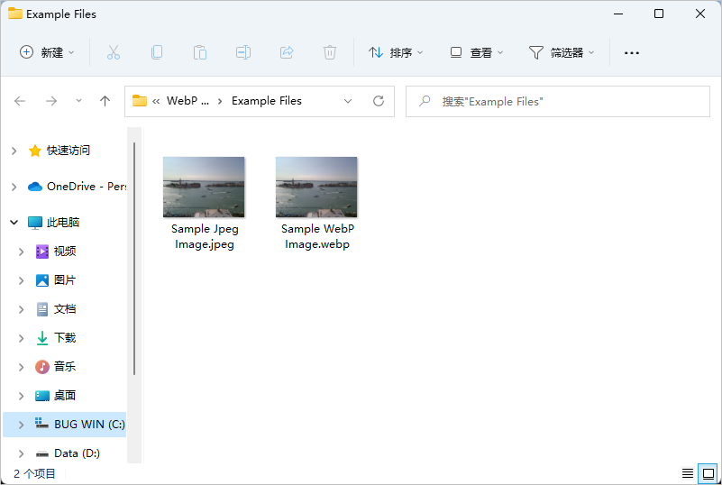Collapse the 此电脑 tree node
Image resolution: width=722 pixels, height=485 pixels.
14,223
